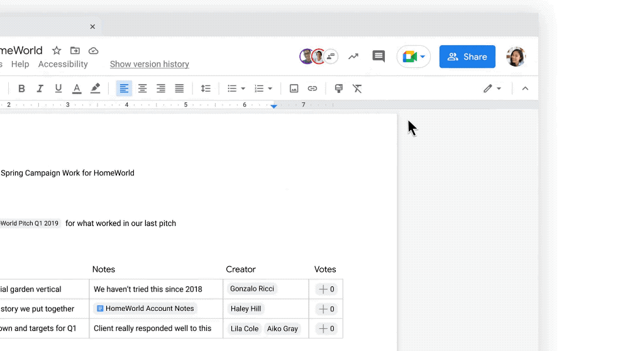Click the Share button

[467, 57]
